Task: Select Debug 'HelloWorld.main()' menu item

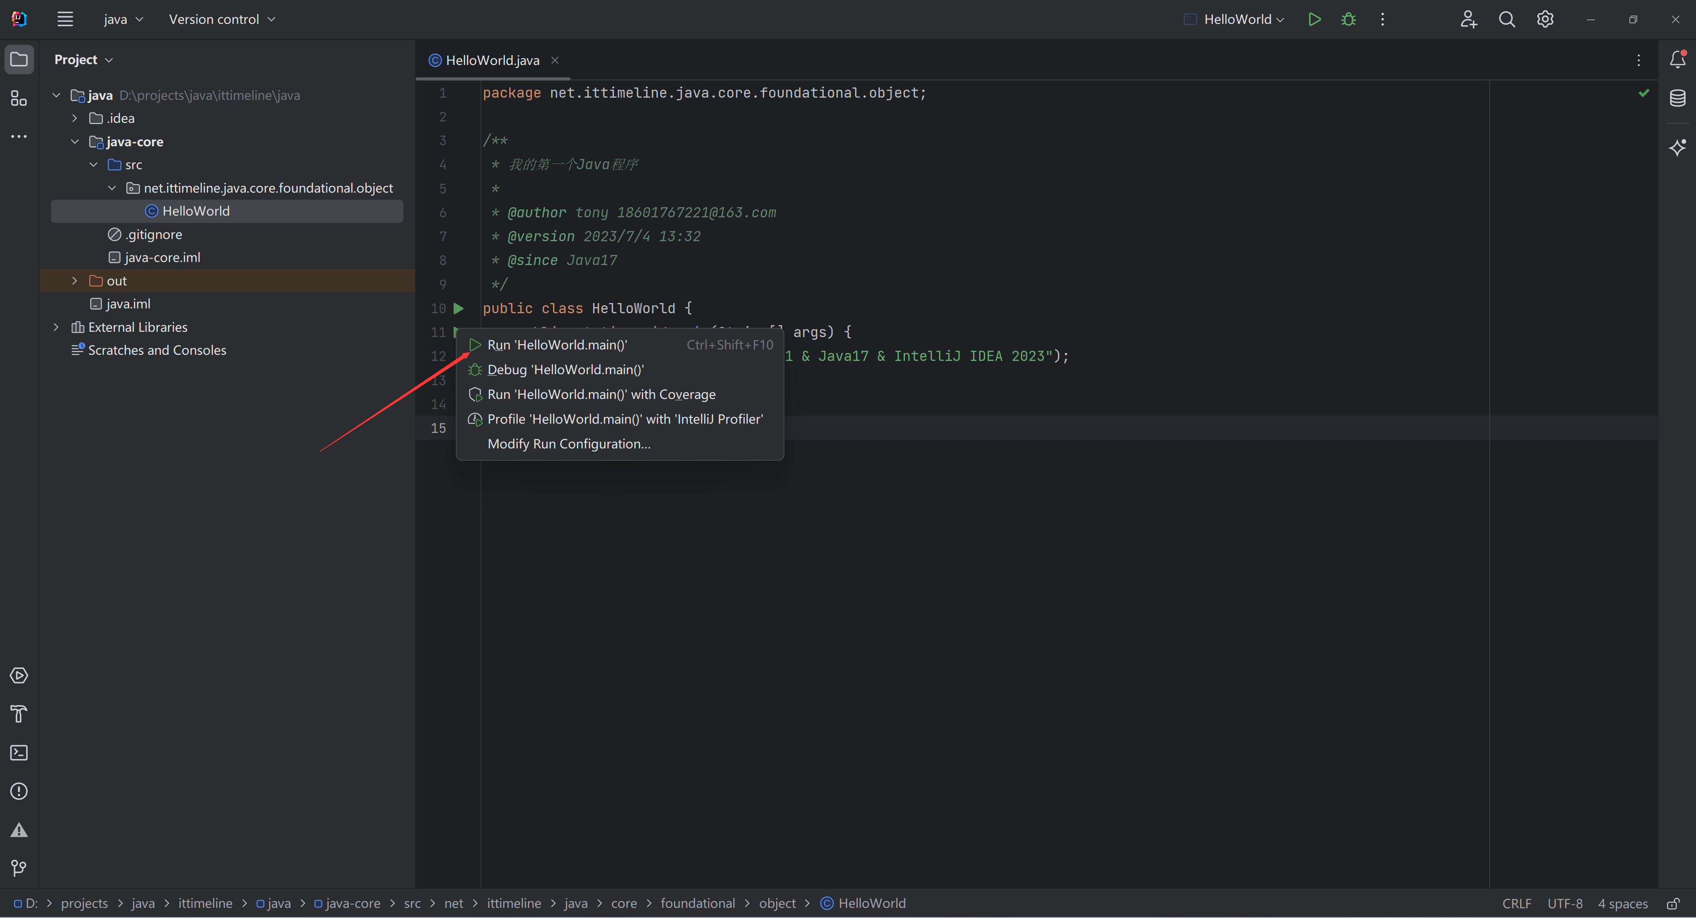Action: (620, 369)
